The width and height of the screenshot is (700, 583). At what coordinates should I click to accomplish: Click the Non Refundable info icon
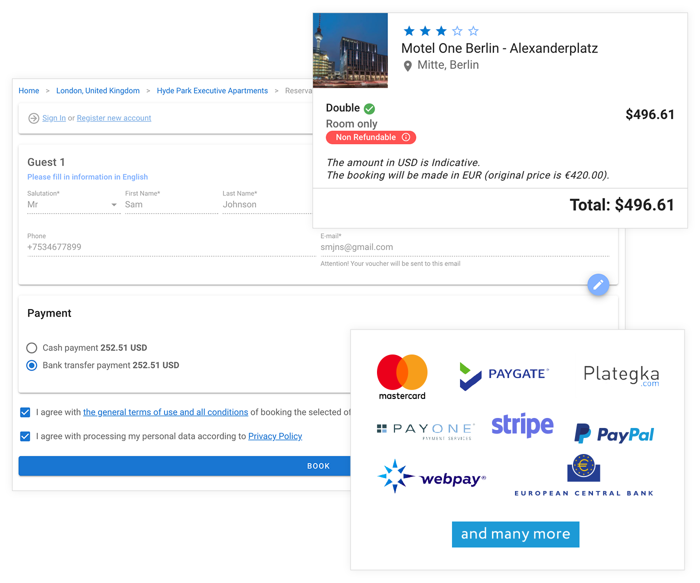pyautogui.click(x=406, y=137)
